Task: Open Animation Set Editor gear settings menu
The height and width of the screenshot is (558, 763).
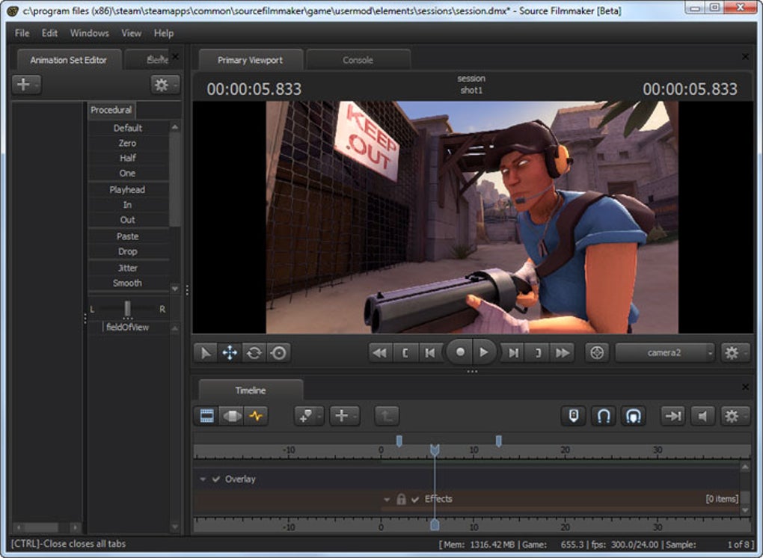Action: (162, 85)
